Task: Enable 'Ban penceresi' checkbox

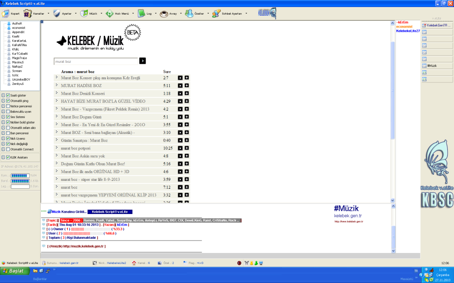Action: coord(8,133)
